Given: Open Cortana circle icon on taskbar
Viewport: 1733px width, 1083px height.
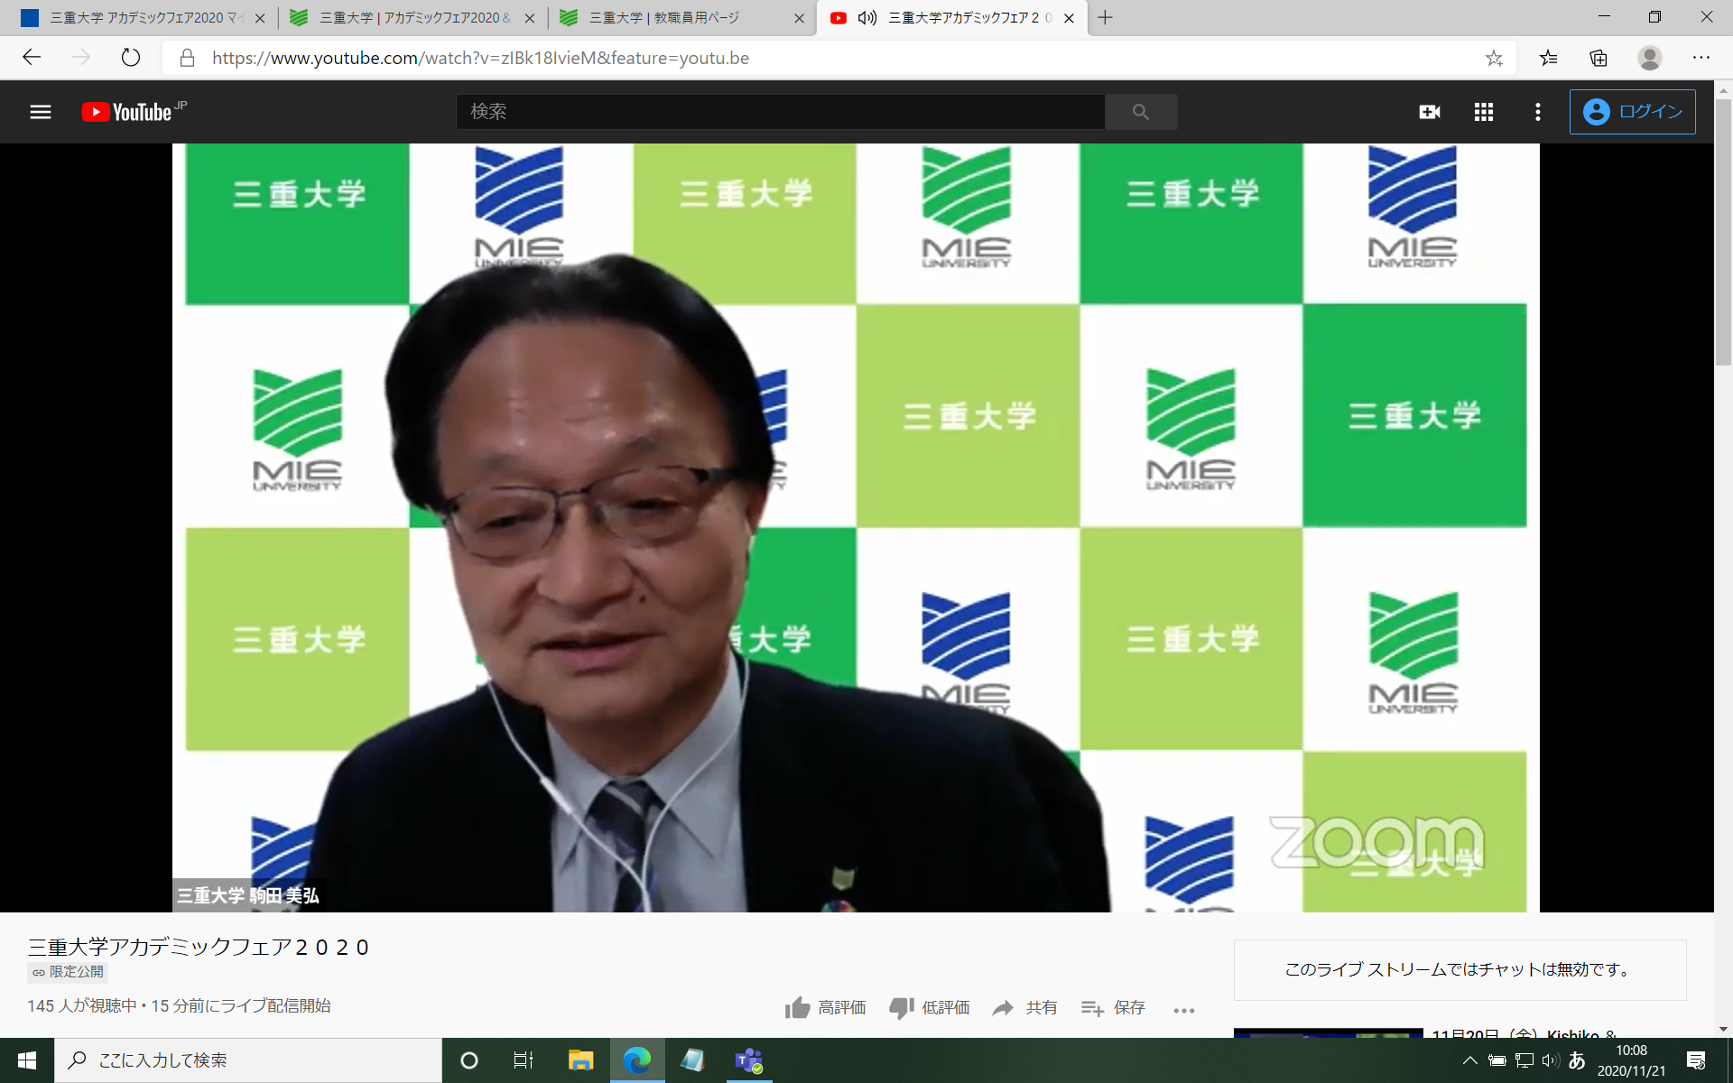Looking at the screenshot, I should pos(468,1060).
